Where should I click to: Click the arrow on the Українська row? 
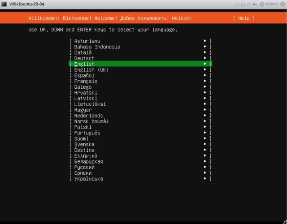point(205,178)
